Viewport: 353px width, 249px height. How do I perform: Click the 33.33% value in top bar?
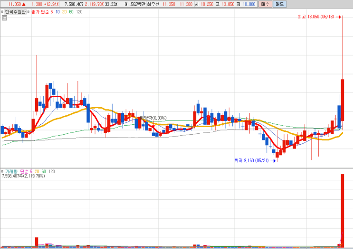pyautogui.click(x=111, y=4)
